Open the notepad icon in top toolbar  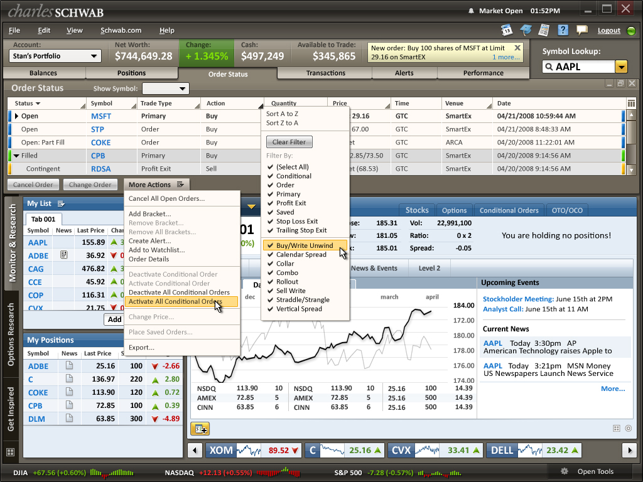(x=544, y=30)
